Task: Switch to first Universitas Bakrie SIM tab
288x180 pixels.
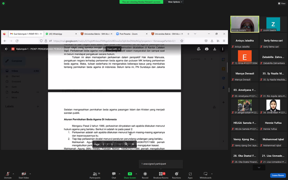Action: click(97, 34)
